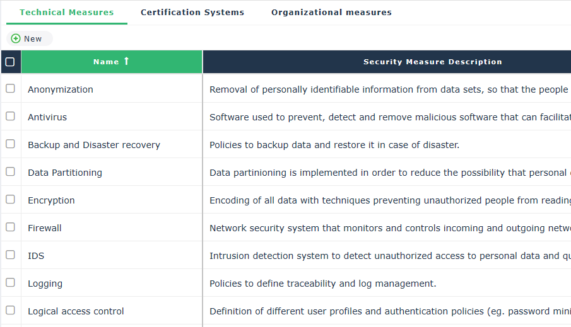Tick the Firewall row checkbox
Viewport: 571px width, 327px height.
10,227
